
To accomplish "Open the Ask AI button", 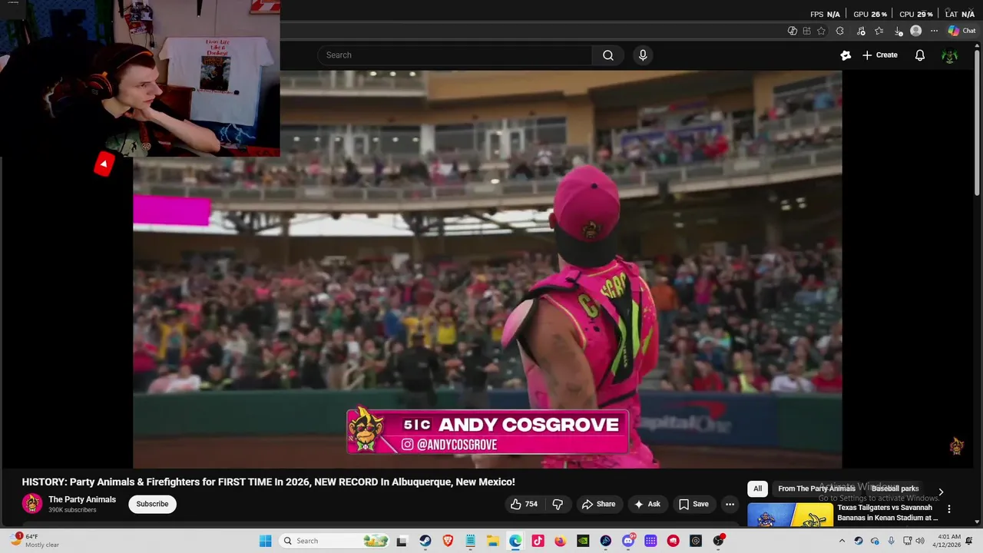I will click(x=647, y=504).
